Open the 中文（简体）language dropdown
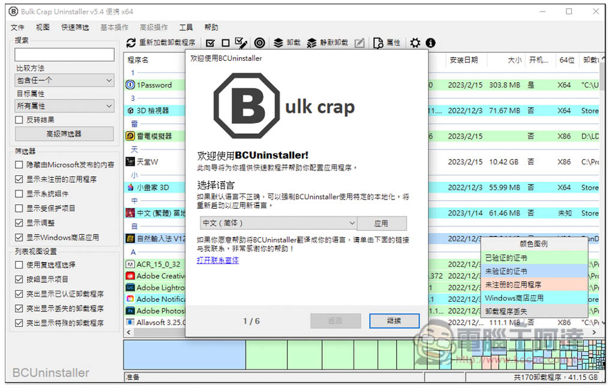The image size is (610, 387). 278,223
